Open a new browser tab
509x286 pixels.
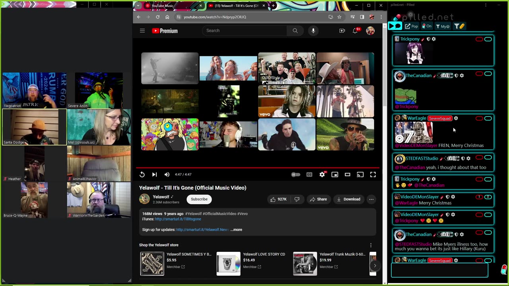click(x=273, y=6)
